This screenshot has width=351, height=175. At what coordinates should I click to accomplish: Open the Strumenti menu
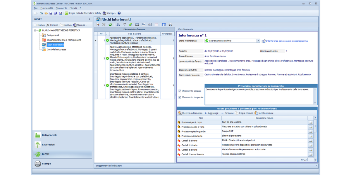coord(61,8)
